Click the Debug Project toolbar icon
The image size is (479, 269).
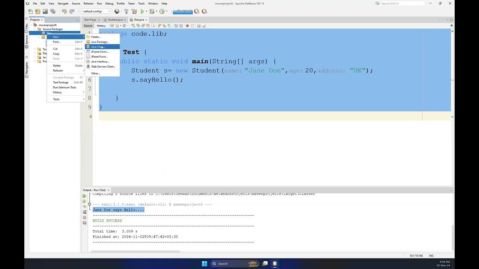152,11
